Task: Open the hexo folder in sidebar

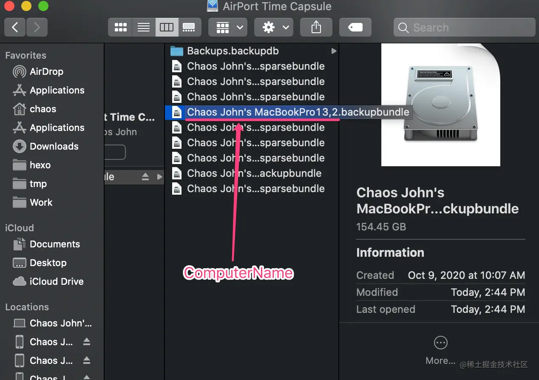Action: point(40,165)
